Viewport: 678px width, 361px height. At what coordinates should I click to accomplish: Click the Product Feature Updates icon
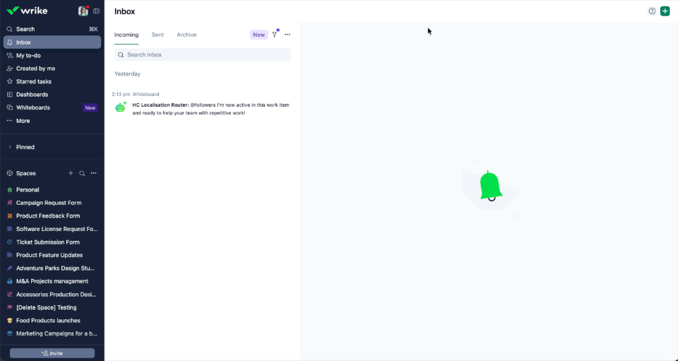10,255
